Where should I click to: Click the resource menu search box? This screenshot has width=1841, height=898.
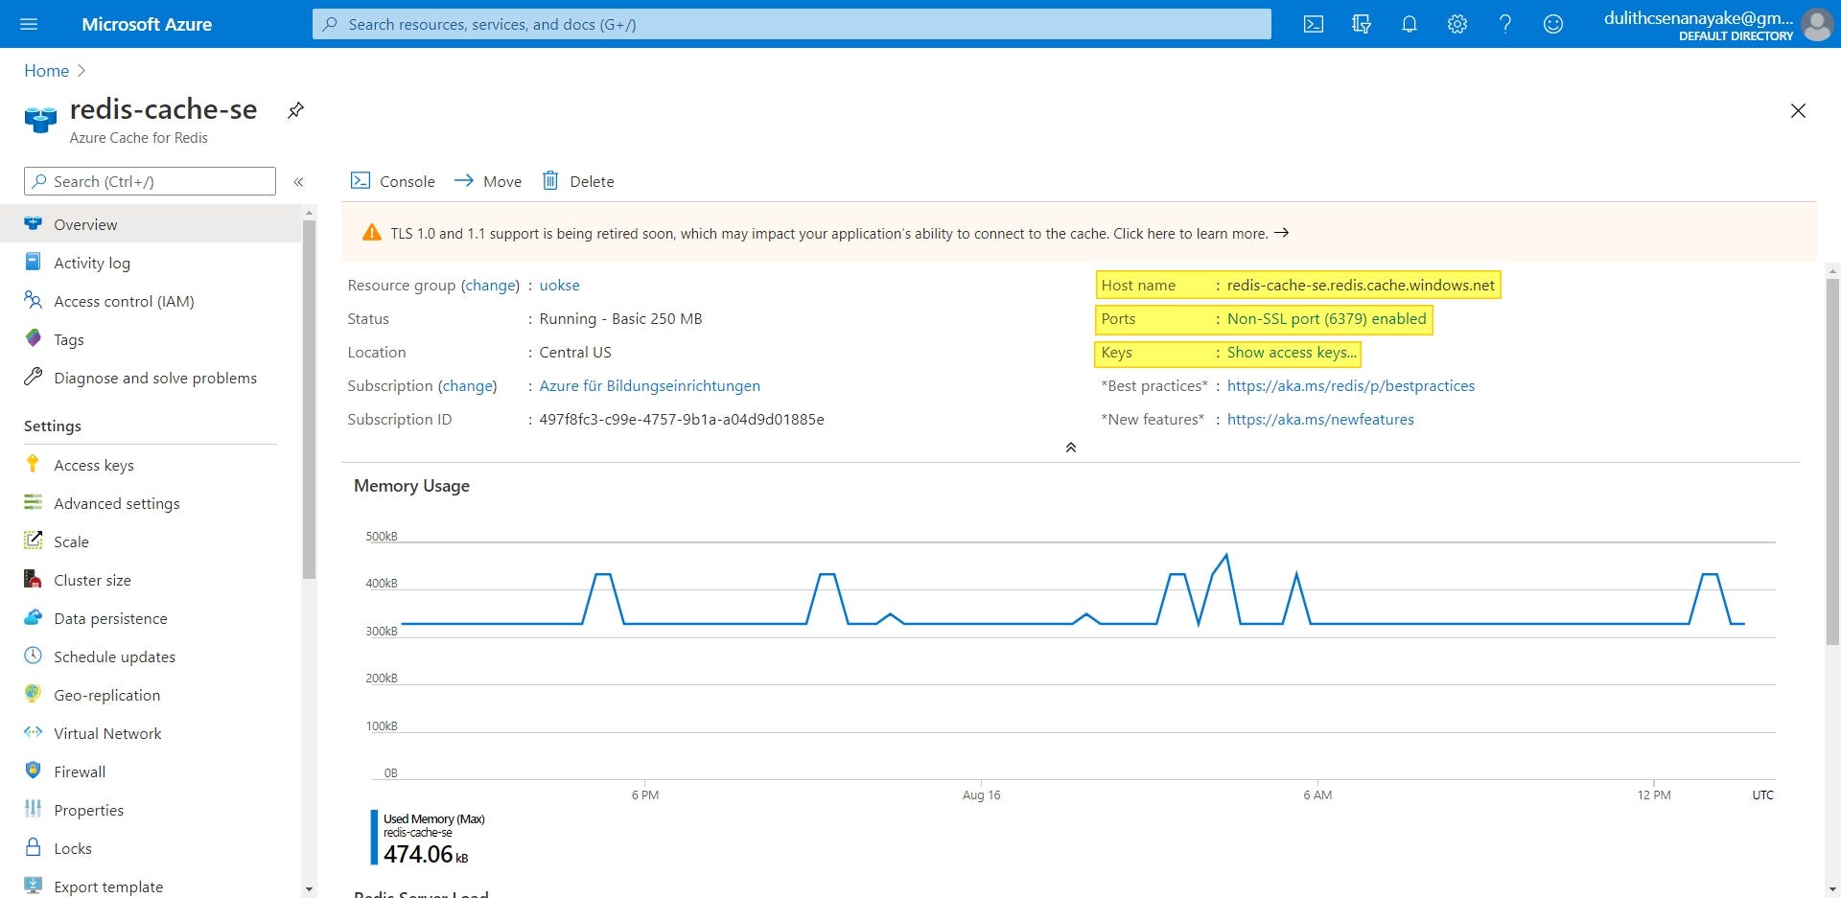(150, 181)
